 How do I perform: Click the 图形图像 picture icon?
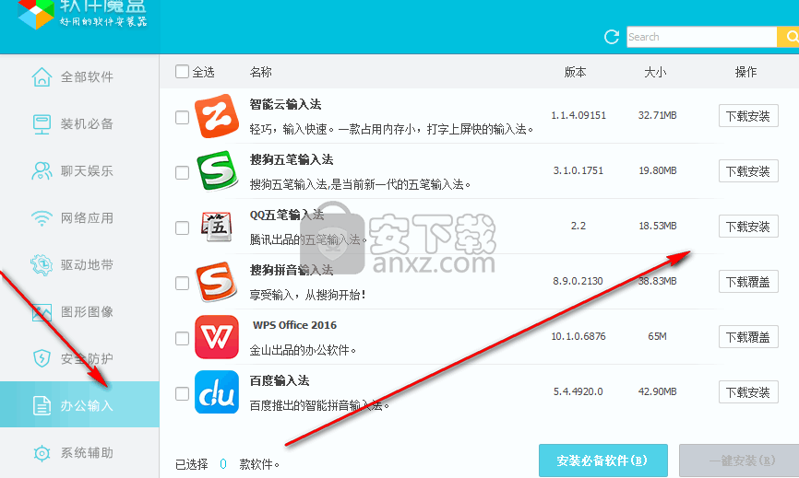42,312
